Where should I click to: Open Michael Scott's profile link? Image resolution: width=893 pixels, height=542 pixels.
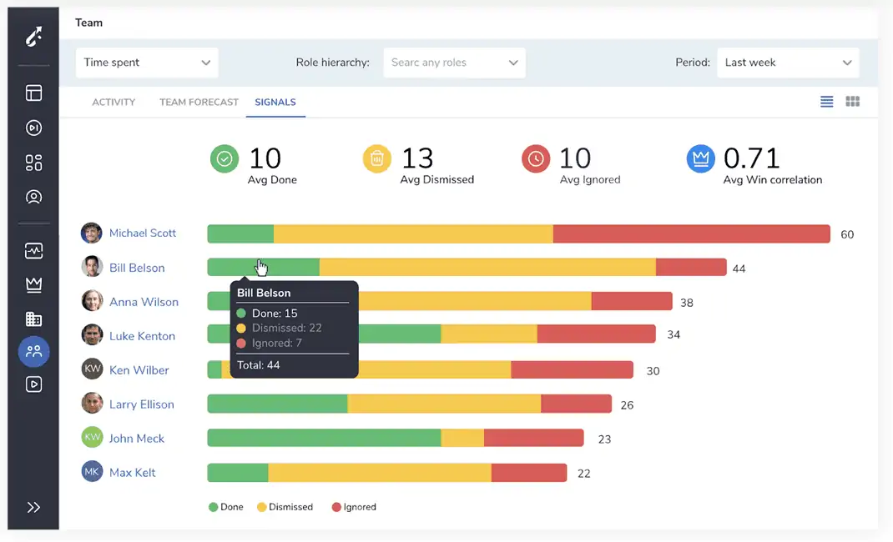pyautogui.click(x=143, y=233)
